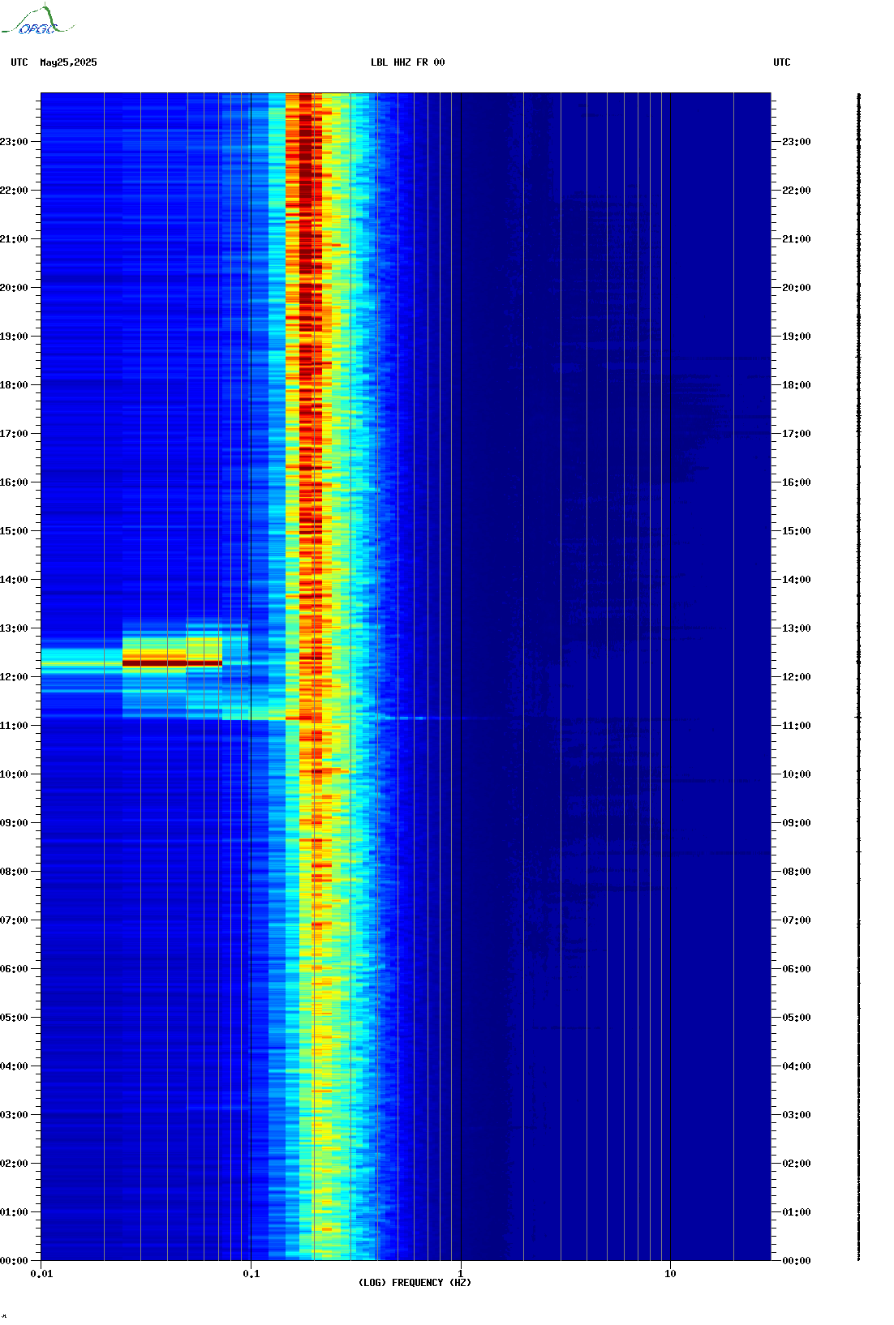The width and height of the screenshot is (894, 1325).
Task: Click the left 01:00 time label
Action: tap(14, 1212)
